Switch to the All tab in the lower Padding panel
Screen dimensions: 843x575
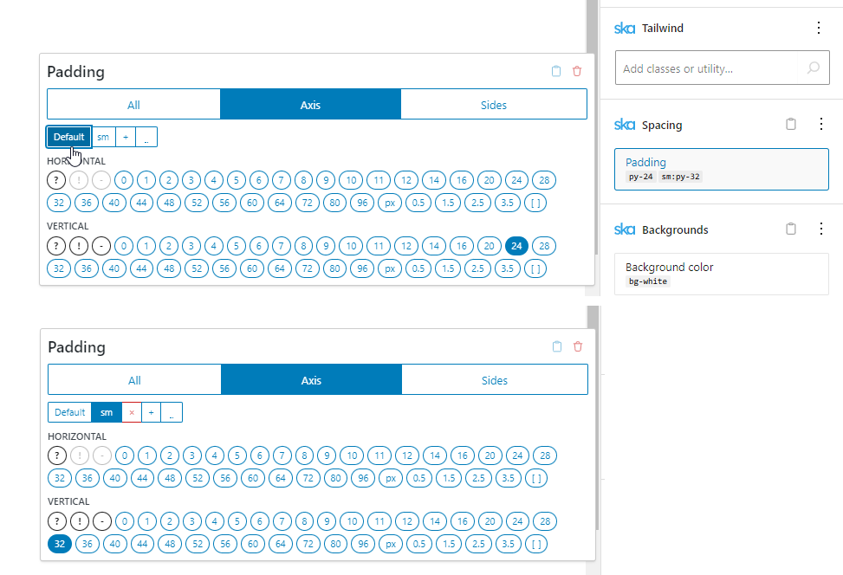pos(134,380)
